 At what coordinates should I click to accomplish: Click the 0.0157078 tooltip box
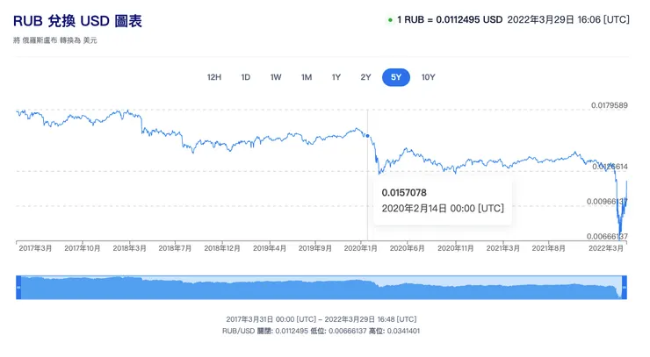[x=443, y=200]
